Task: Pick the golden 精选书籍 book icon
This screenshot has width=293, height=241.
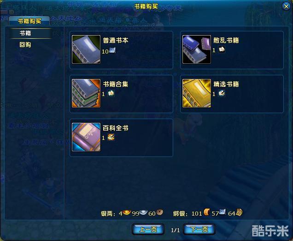Action: click(x=197, y=93)
